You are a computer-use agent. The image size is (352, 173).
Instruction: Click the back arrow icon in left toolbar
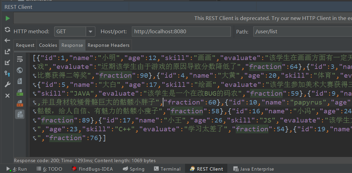[x=7, y=40]
